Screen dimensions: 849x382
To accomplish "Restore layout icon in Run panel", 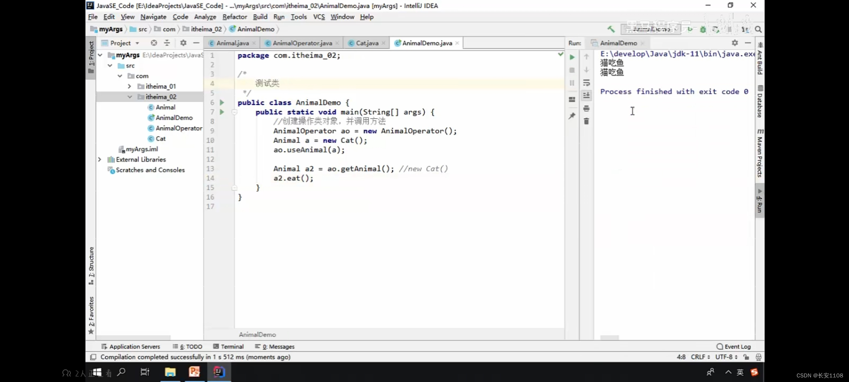I will 572,99.
